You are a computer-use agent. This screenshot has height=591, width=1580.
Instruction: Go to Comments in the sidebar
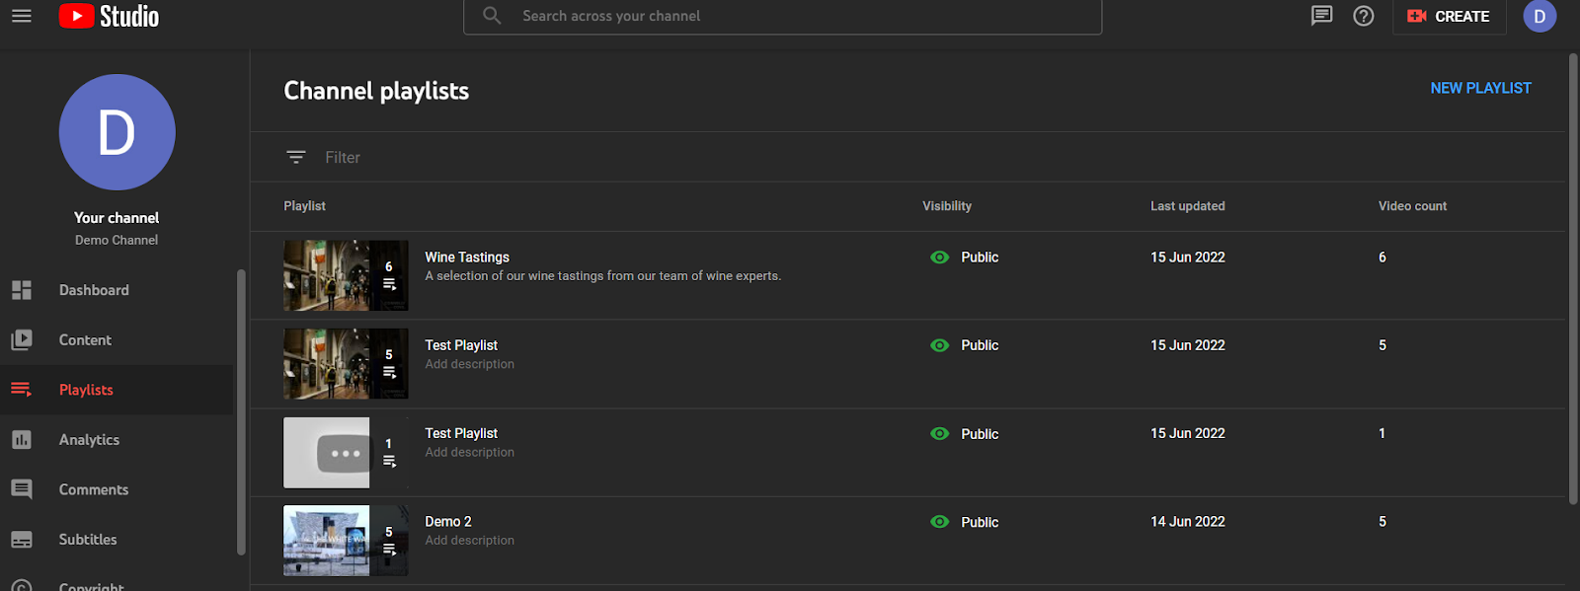[93, 490]
